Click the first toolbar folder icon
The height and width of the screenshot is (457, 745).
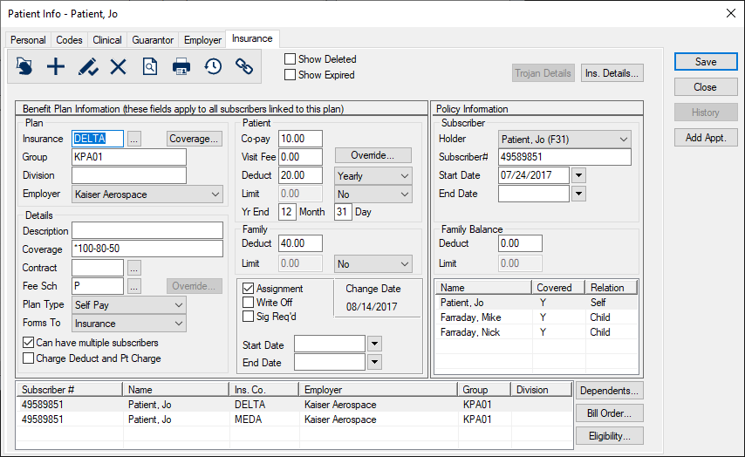24,66
